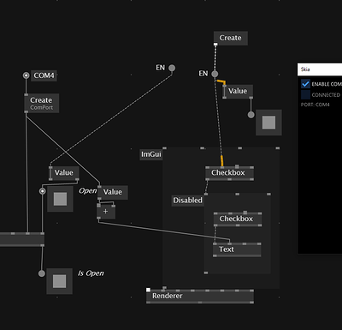Check the CONNECTED checkbox in Skia window
The width and height of the screenshot is (342, 330).
click(x=305, y=94)
